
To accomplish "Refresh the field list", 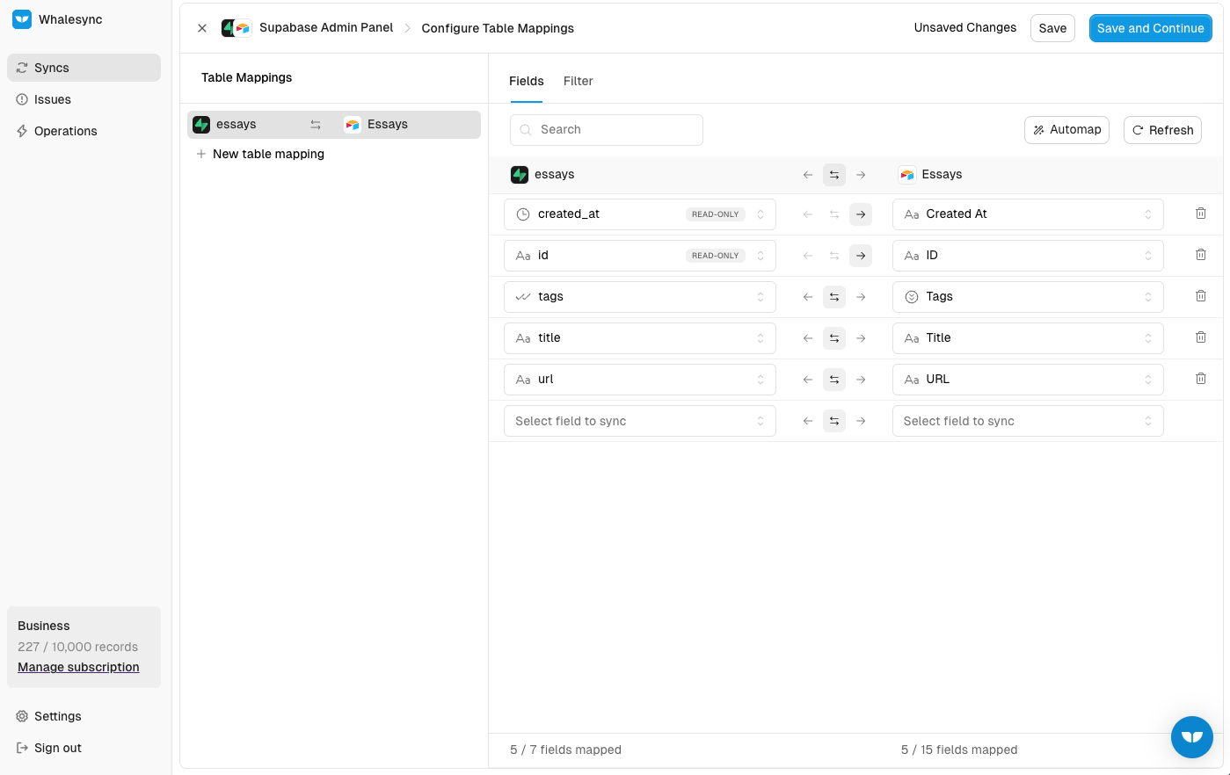I will click(x=1162, y=130).
